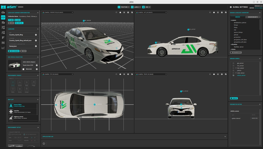The height and width of the screenshot is (149, 263).
Task: Click the Add to Config button
Action: click(x=236, y=53)
